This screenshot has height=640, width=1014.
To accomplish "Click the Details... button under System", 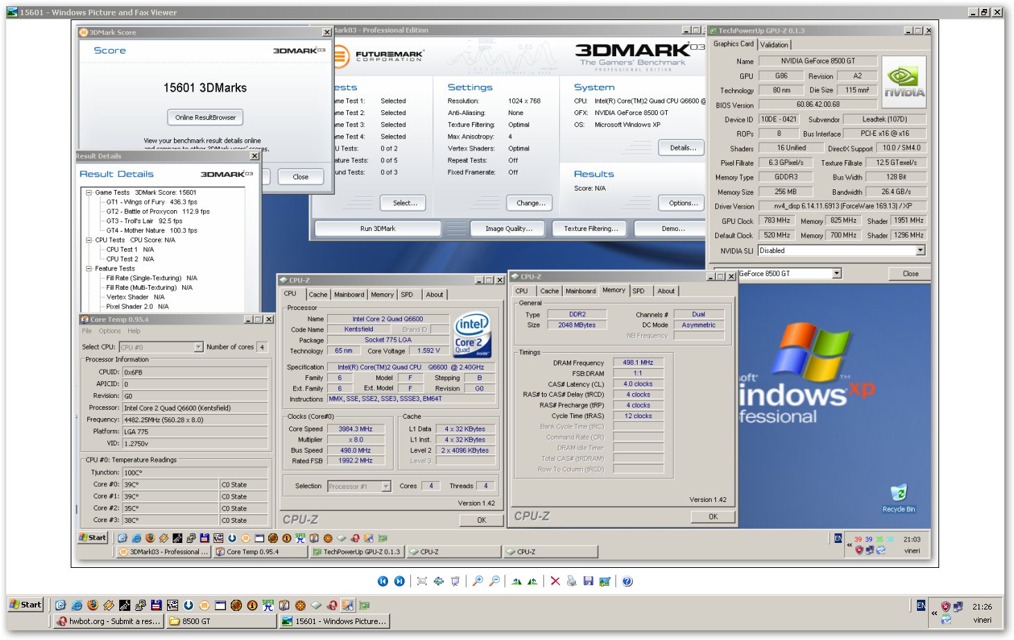I will [683, 148].
